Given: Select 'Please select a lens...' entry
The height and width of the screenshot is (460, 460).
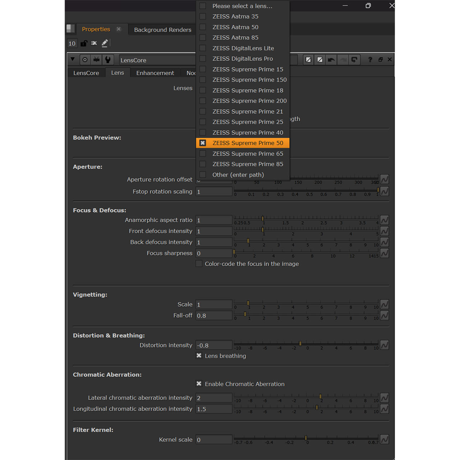Looking at the screenshot, I should pyautogui.click(x=243, y=6).
